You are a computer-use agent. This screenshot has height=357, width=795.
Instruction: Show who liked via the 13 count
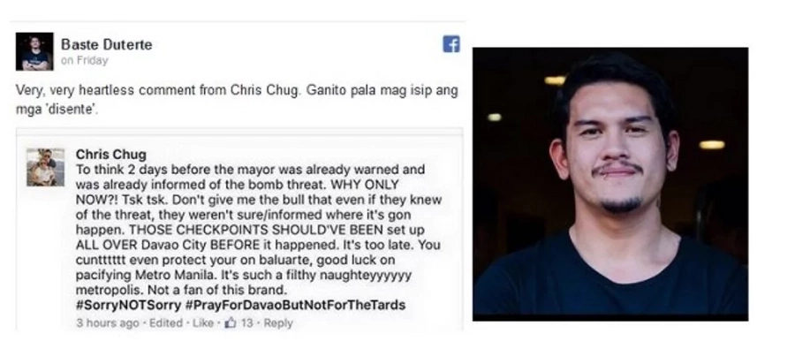coord(247,323)
